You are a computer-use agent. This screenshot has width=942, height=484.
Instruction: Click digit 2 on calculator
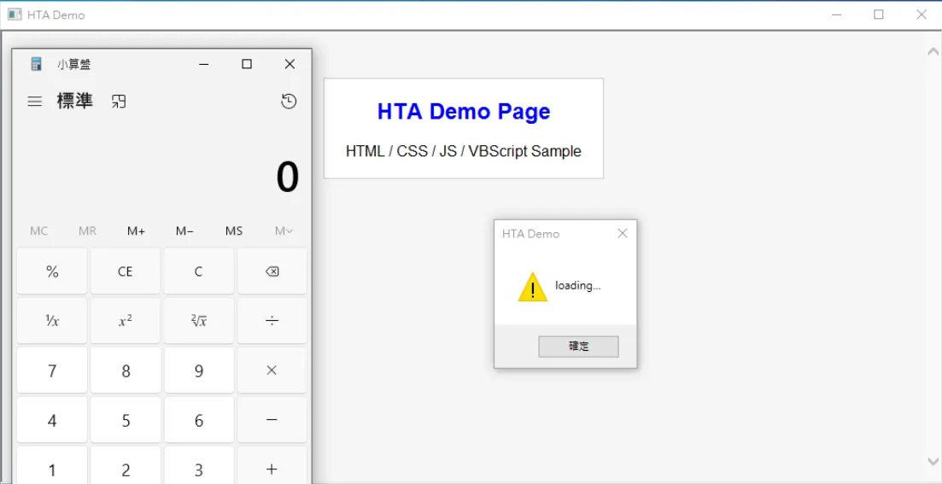point(125,465)
